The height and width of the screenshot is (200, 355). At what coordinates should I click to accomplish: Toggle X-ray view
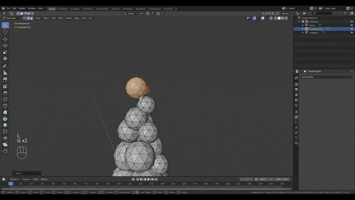pos(271,18)
